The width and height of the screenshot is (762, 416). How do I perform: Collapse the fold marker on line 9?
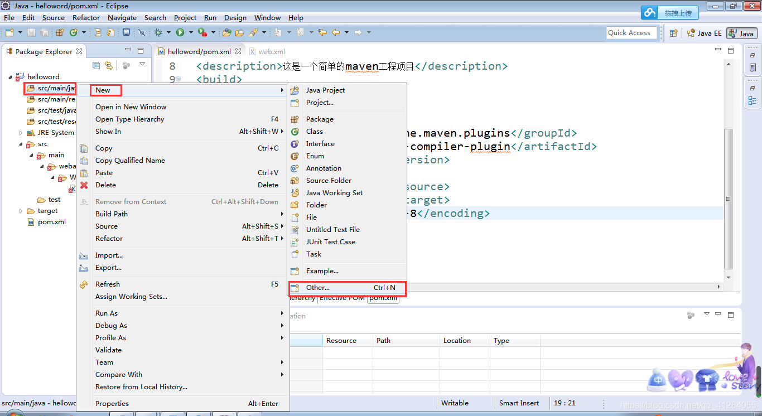179,79
